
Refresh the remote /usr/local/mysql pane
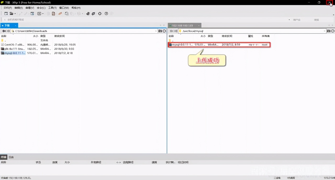[333, 31]
